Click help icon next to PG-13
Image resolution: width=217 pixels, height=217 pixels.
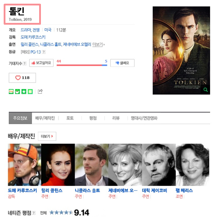coord(44,52)
